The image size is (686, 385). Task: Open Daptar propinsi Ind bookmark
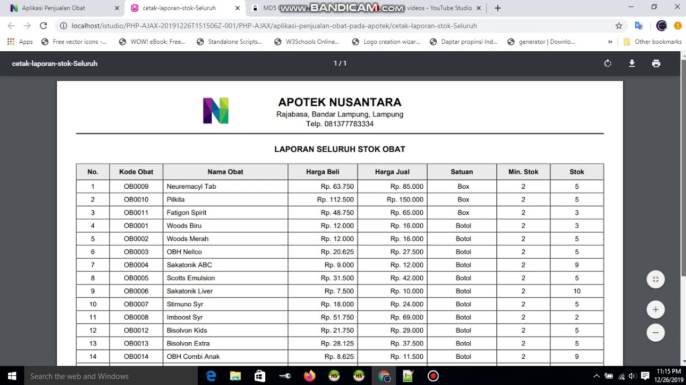[x=464, y=42]
